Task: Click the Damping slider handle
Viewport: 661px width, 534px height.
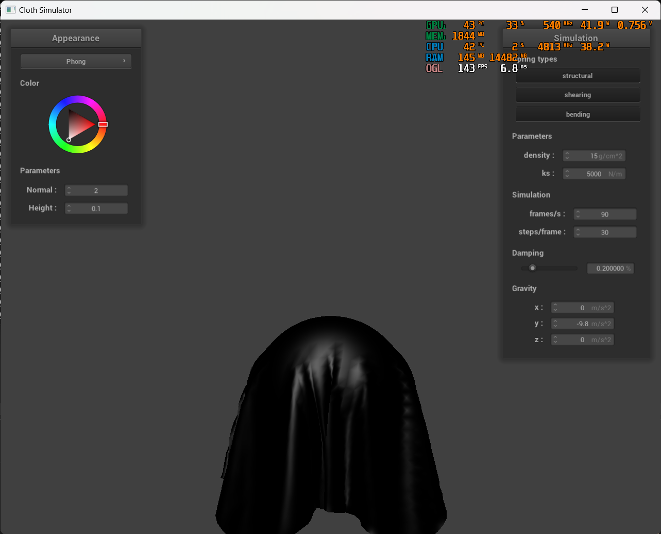Action: (x=533, y=268)
